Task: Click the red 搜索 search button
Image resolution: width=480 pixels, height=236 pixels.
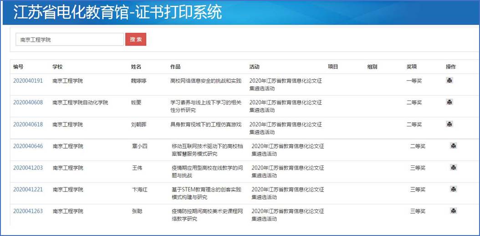Action: (x=136, y=40)
